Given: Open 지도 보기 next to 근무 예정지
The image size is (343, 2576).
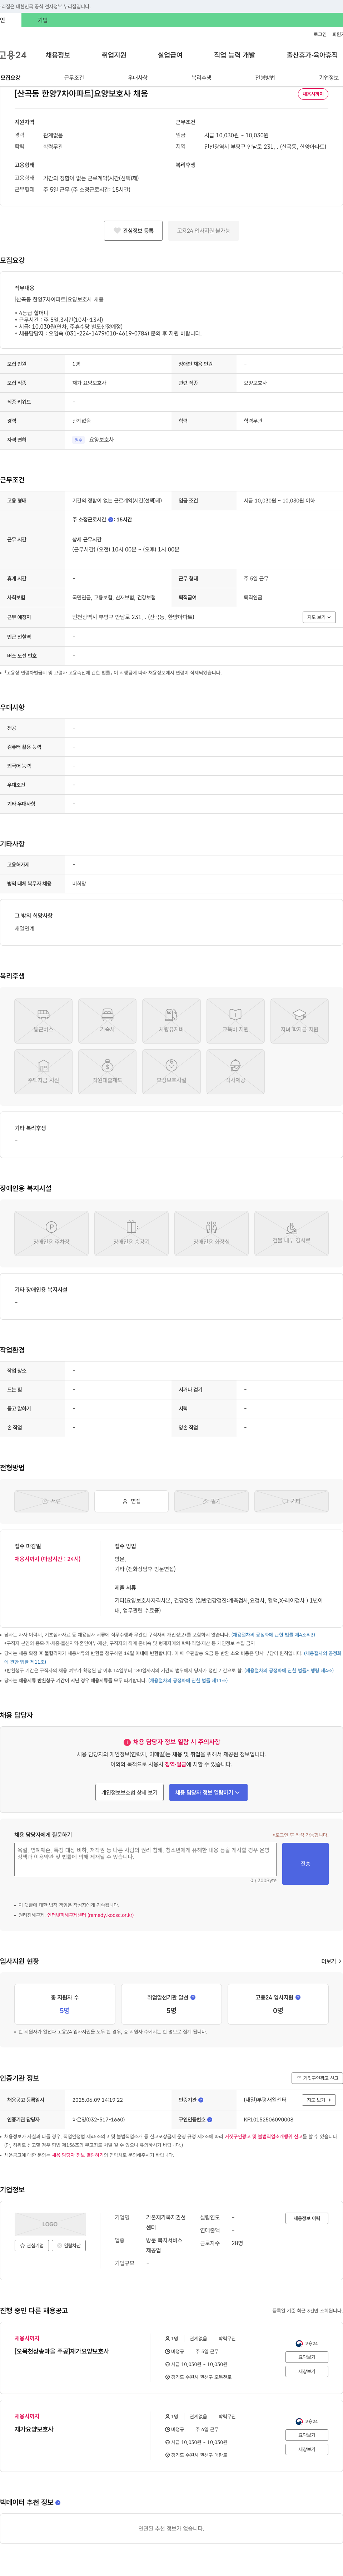Looking at the screenshot, I should [x=319, y=617].
